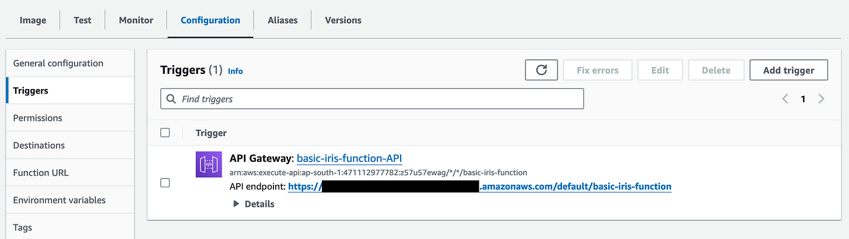849x239 pixels.
Task: Click the page number 1 indicator
Action: point(803,99)
